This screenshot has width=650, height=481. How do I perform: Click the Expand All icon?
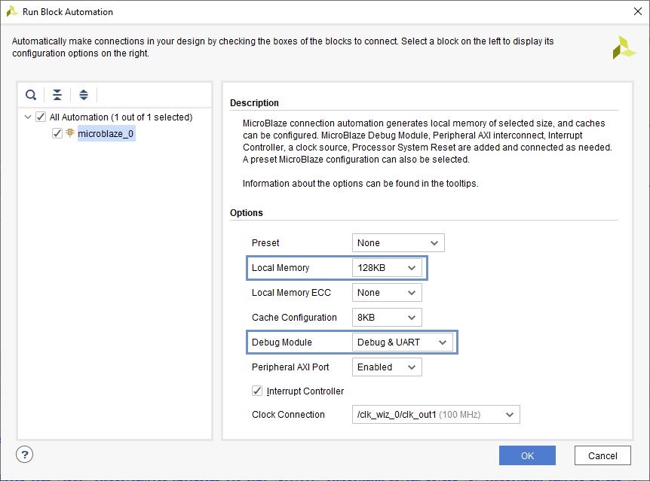84,95
